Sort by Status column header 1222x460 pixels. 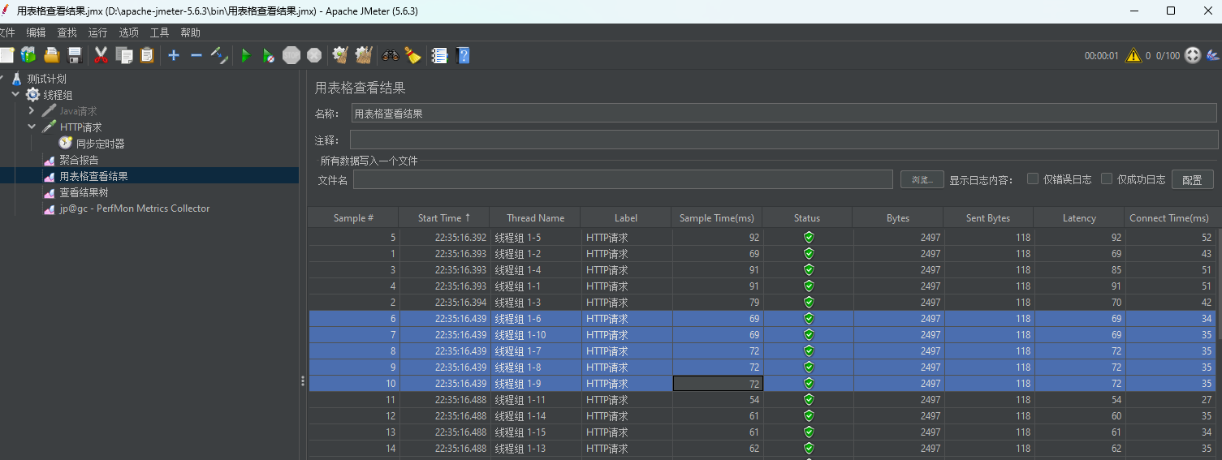[807, 217]
